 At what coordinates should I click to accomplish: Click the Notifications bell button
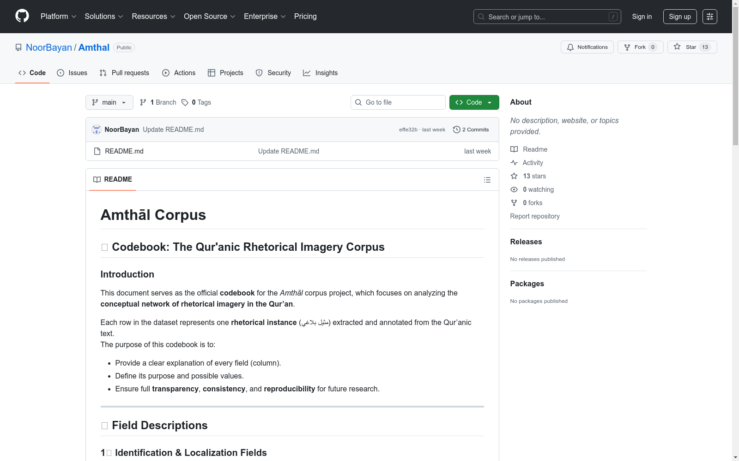click(x=587, y=47)
